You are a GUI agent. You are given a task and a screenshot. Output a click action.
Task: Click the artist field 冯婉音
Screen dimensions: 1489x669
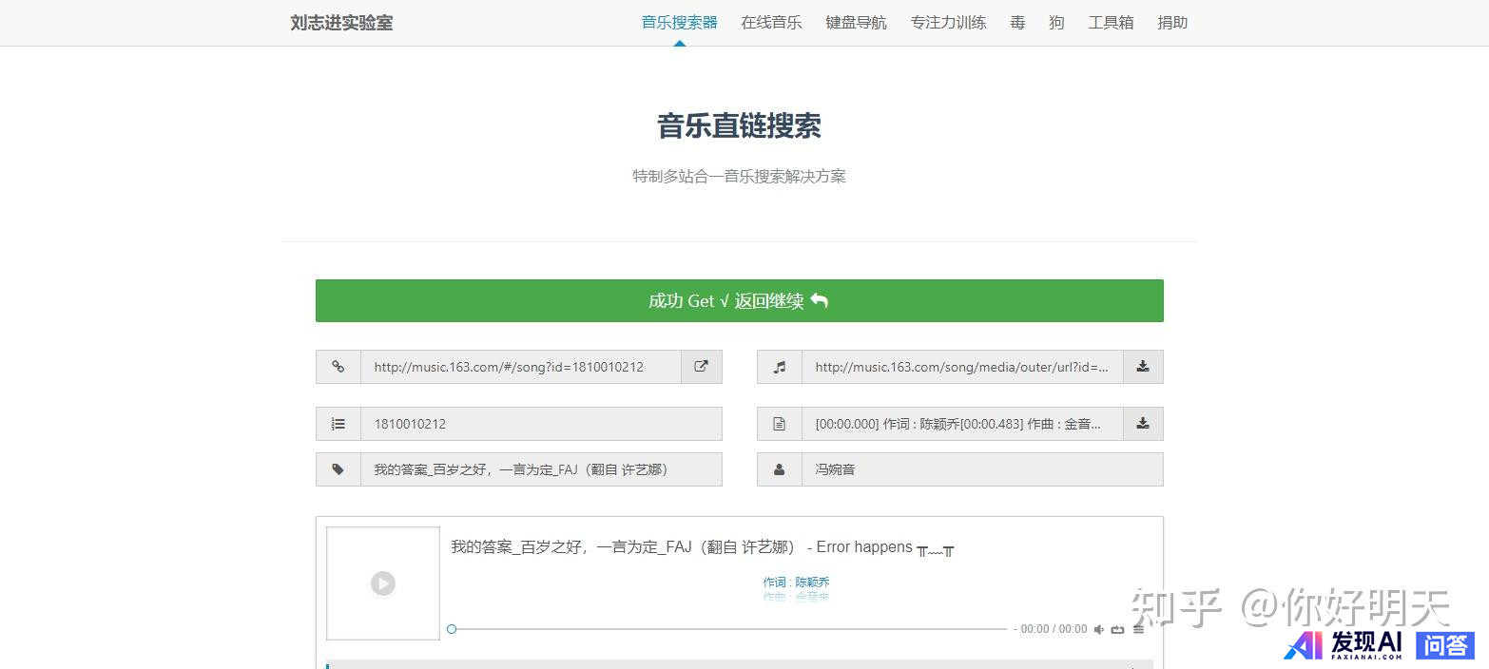pyautogui.click(x=982, y=469)
